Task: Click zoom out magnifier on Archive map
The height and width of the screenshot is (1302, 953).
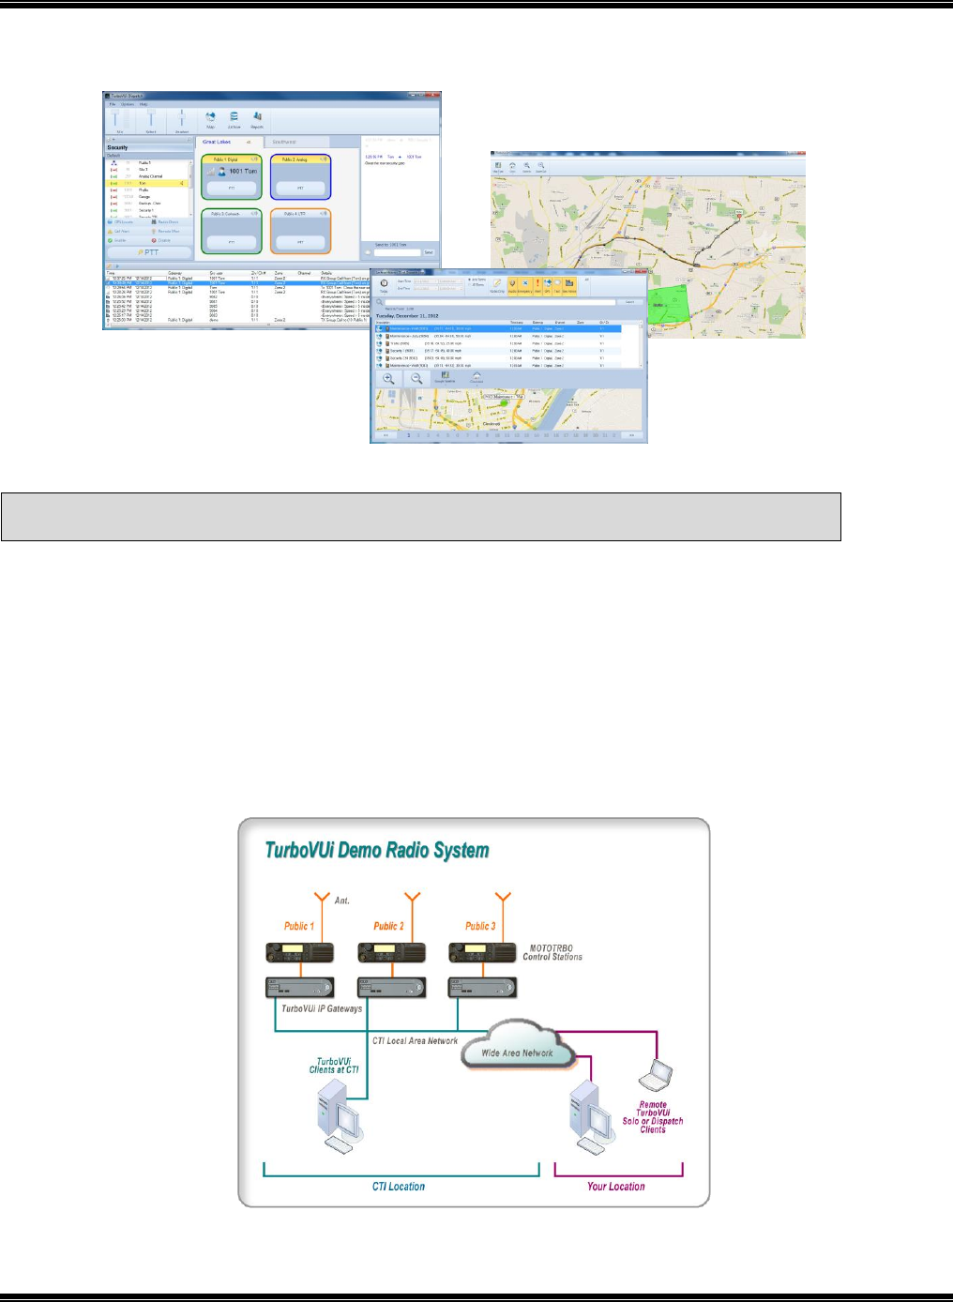Action: pos(416,379)
